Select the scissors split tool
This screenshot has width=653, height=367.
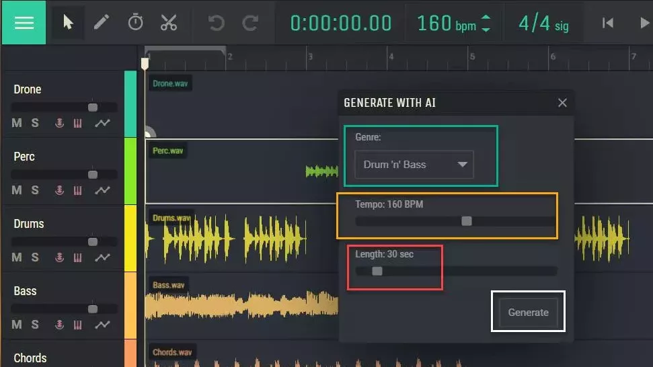coord(169,22)
